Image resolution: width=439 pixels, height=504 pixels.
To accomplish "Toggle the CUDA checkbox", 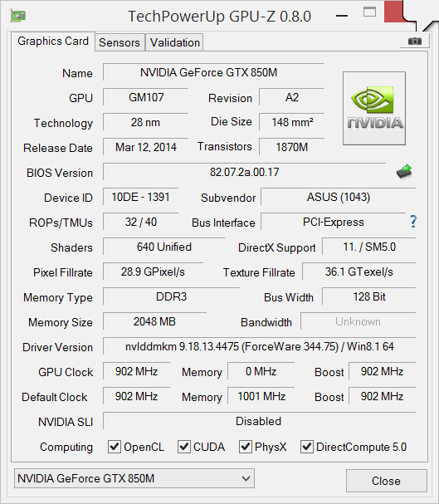I will click(x=184, y=447).
